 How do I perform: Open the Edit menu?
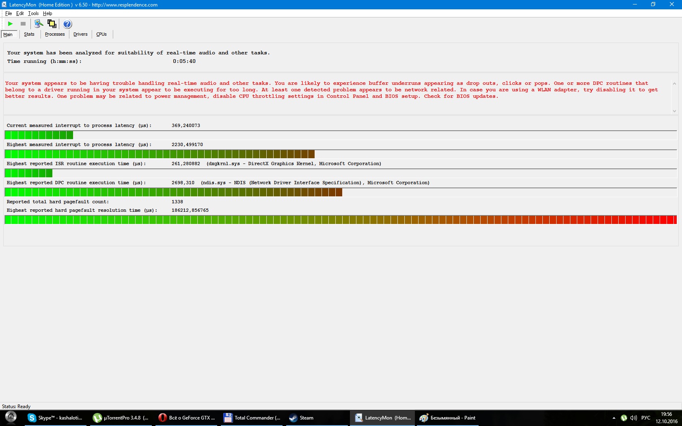[x=20, y=13]
